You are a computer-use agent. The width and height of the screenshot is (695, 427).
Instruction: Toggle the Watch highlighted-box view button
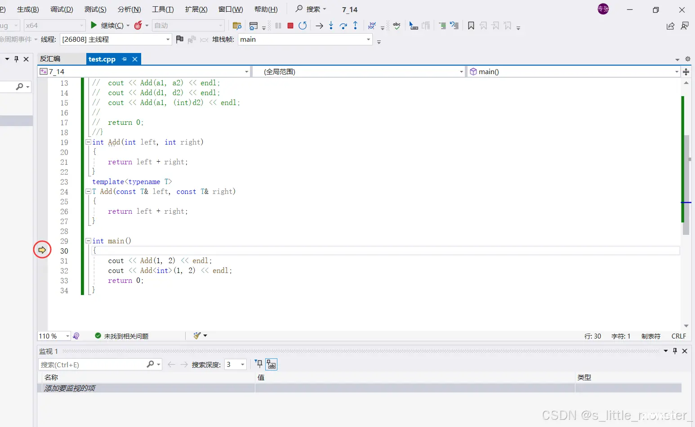272,364
